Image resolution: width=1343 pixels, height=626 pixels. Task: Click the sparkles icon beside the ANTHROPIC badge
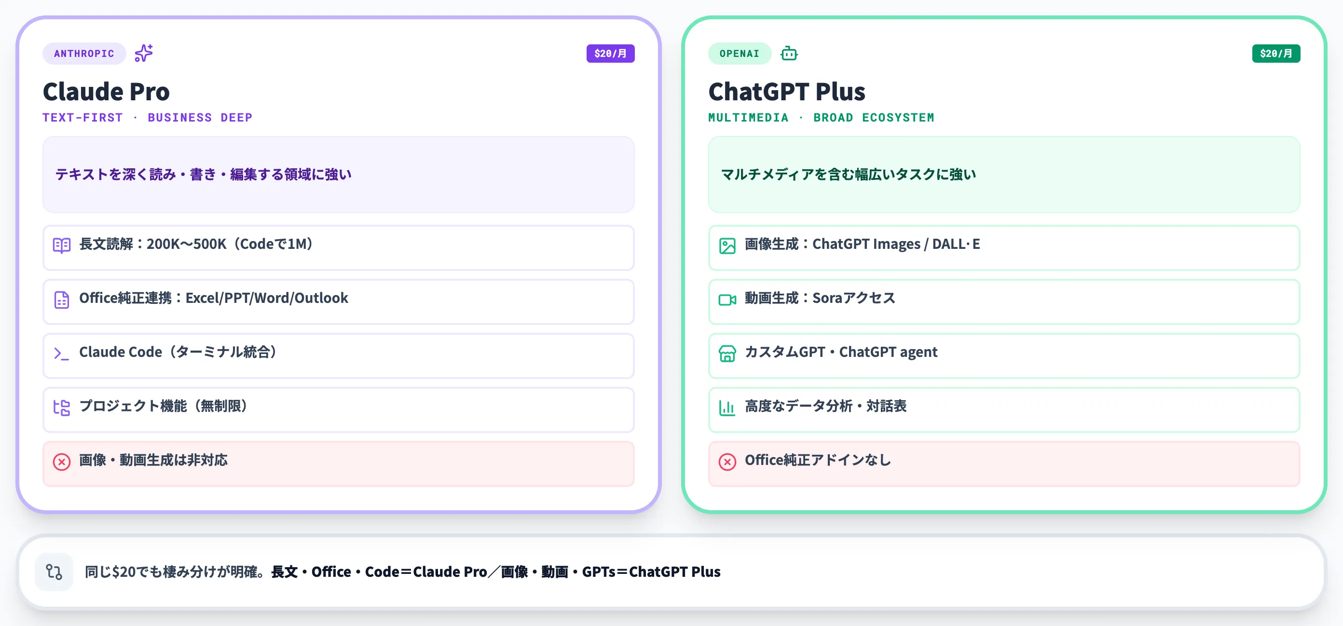(144, 53)
